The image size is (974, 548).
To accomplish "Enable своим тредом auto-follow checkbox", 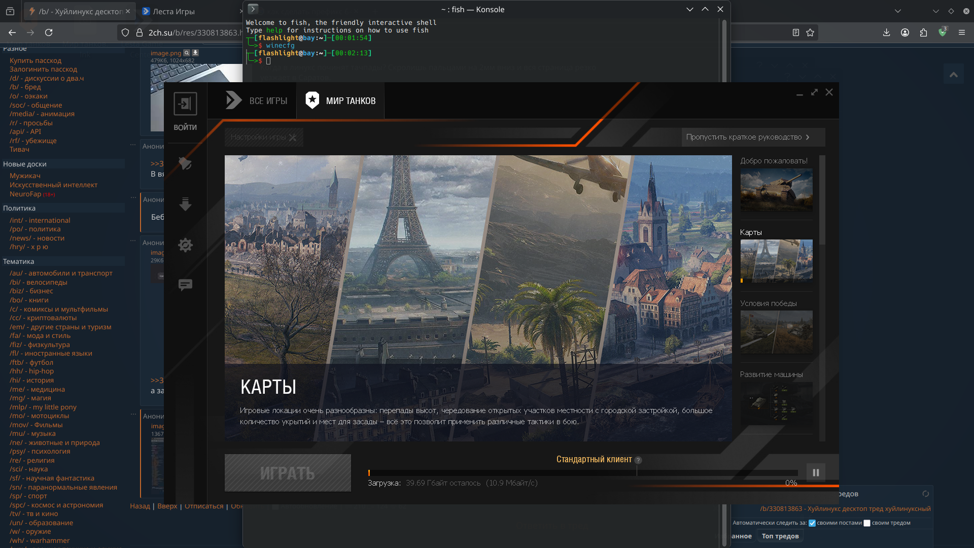I will point(867,523).
